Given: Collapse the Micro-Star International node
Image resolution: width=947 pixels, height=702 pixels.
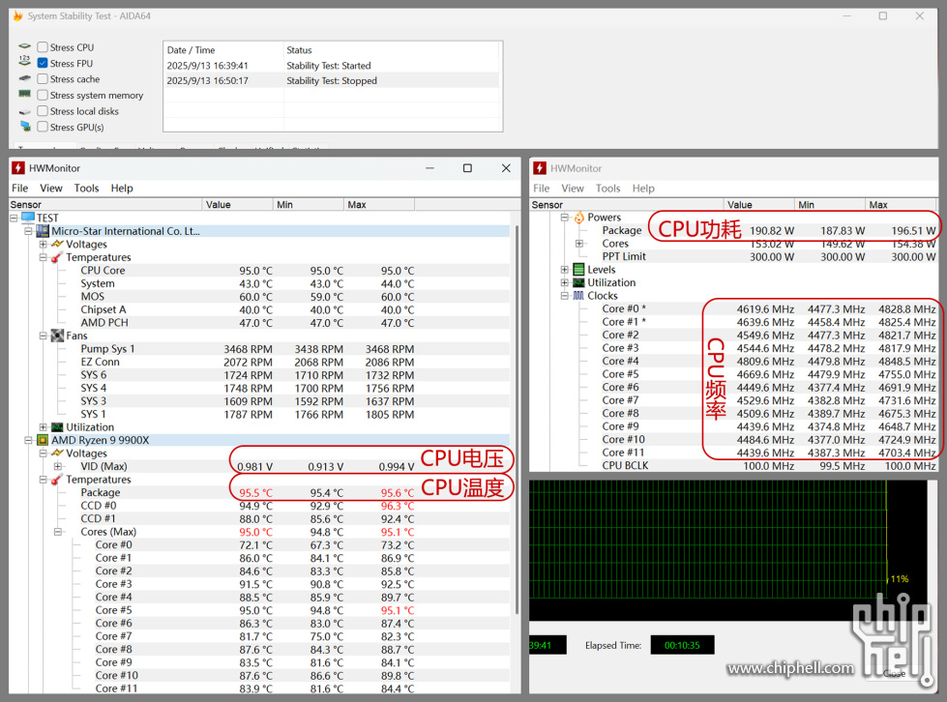Looking at the screenshot, I should (28, 231).
